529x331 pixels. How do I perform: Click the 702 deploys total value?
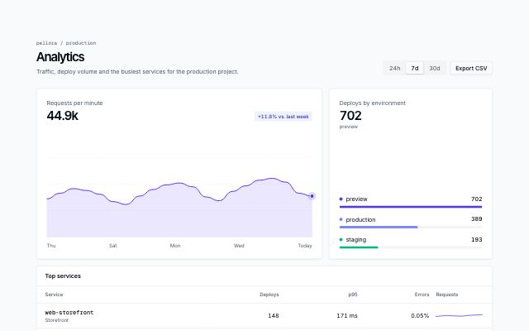pyautogui.click(x=350, y=116)
